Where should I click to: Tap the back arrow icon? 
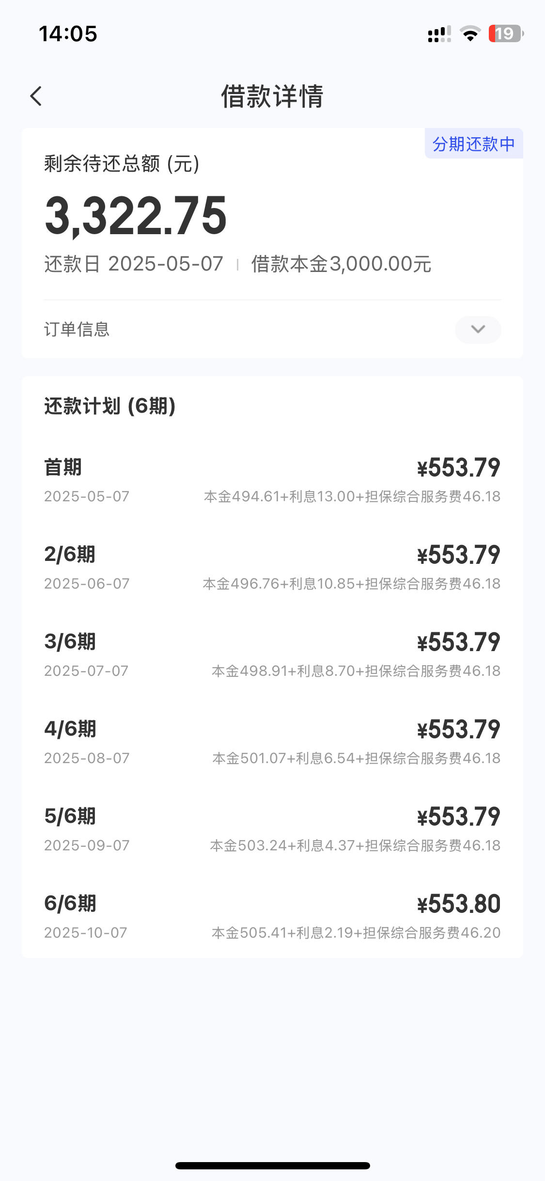click(36, 96)
